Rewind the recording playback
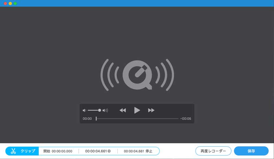Image resolution: width=274 pixels, height=159 pixels. pos(123,110)
